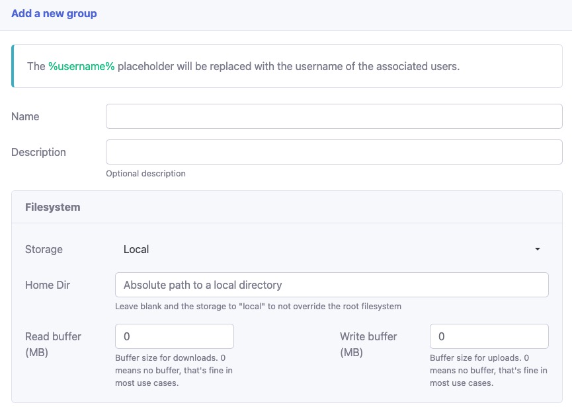Focus the Description text box
Image resolution: width=572 pixels, height=409 pixels.
(x=334, y=152)
